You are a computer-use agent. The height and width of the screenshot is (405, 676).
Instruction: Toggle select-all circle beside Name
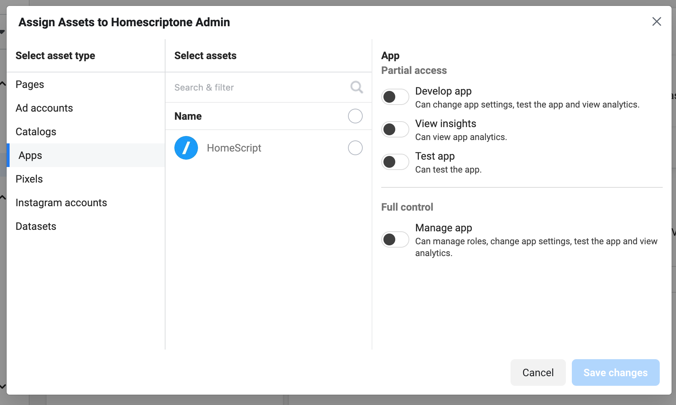coord(355,116)
